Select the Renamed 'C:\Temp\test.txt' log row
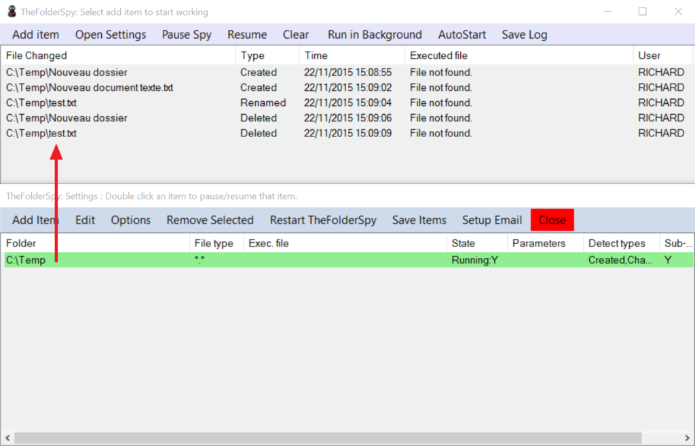The width and height of the screenshot is (695, 446). coord(347,103)
